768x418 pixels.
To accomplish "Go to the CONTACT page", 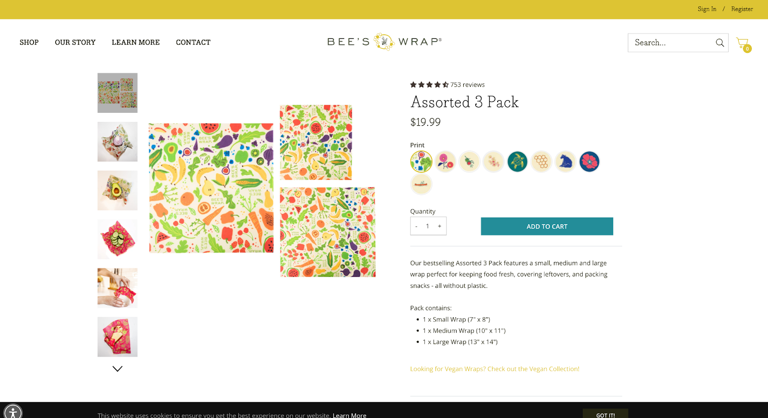I will point(193,42).
